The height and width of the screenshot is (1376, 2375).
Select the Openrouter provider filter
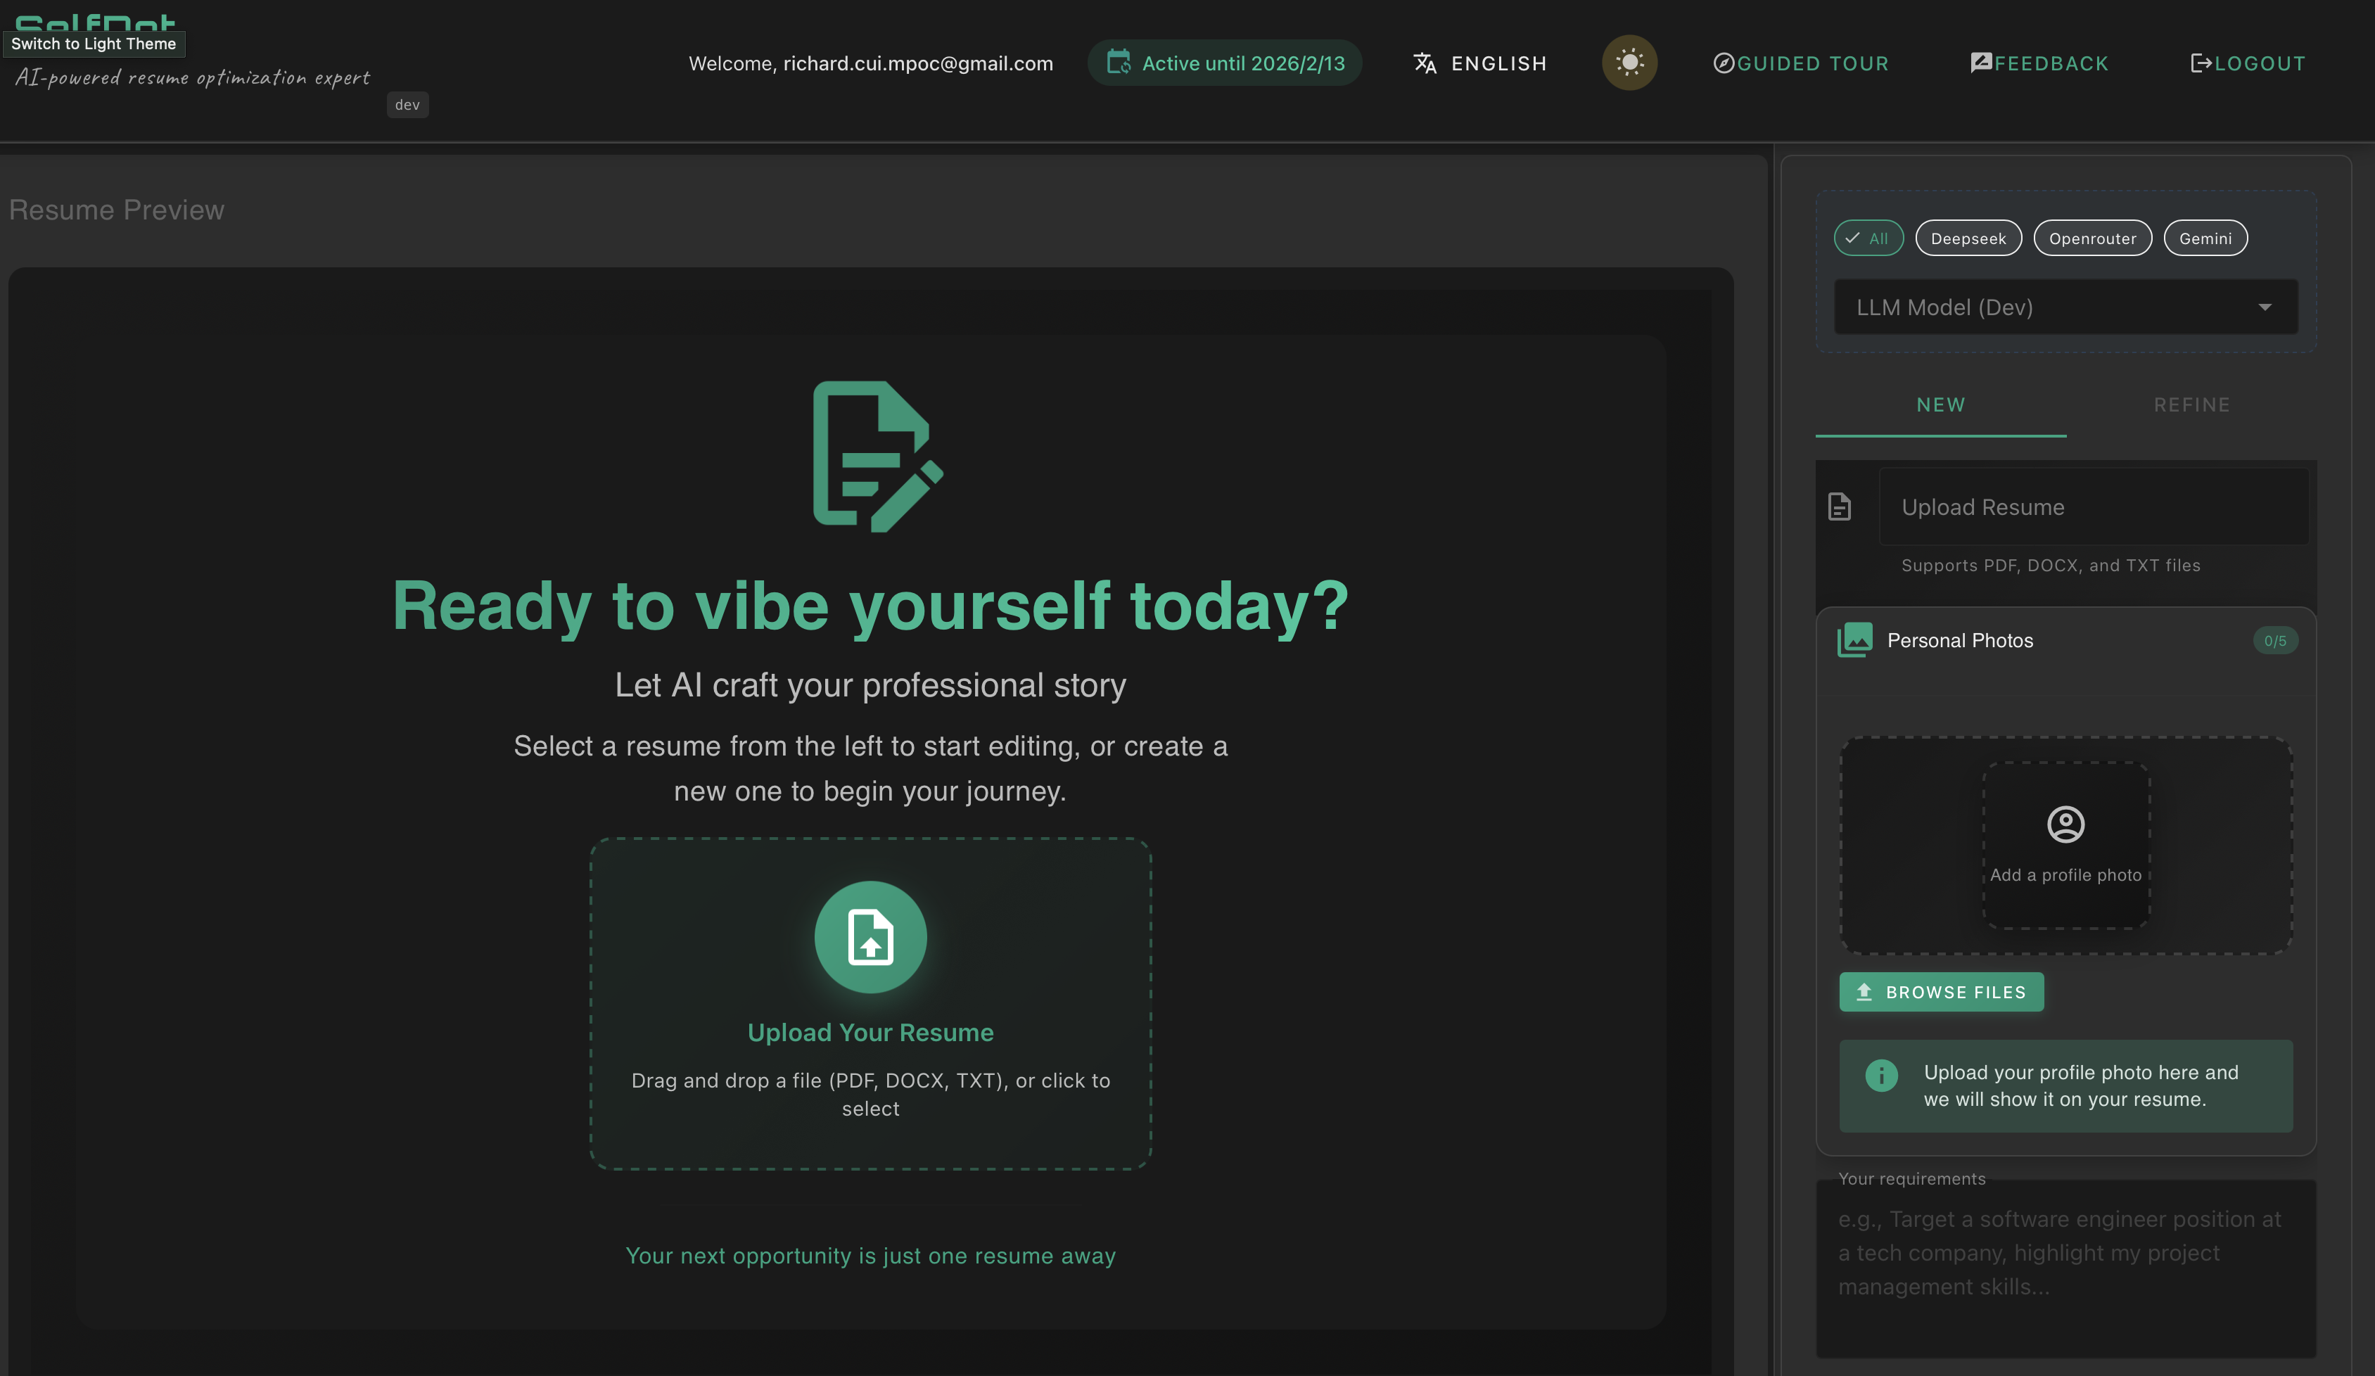pos(2092,238)
